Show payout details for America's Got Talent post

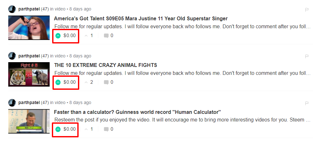(x=69, y=36)
